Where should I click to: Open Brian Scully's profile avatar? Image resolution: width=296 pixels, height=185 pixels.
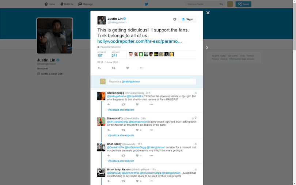tap(101, 147)
